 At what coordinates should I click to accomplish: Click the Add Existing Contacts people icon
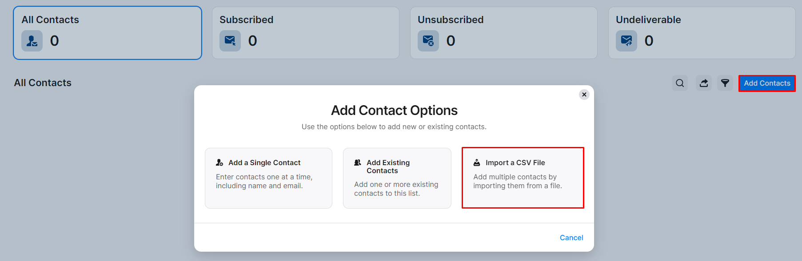(358, 162)
